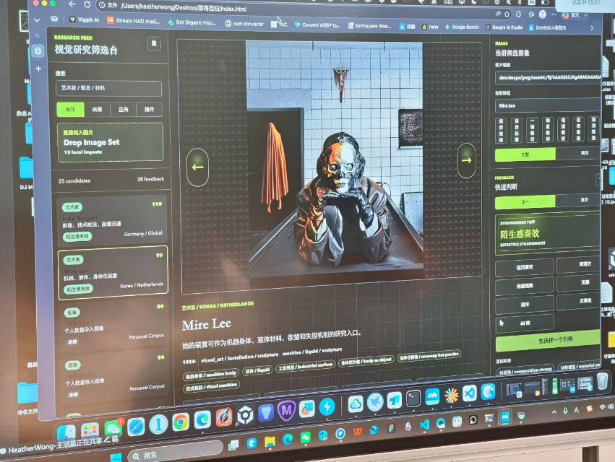Click the Drop Image Set import area
The image size is (615, 462).
pos(111,142)
